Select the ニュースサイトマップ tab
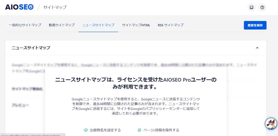 [98, 25]
